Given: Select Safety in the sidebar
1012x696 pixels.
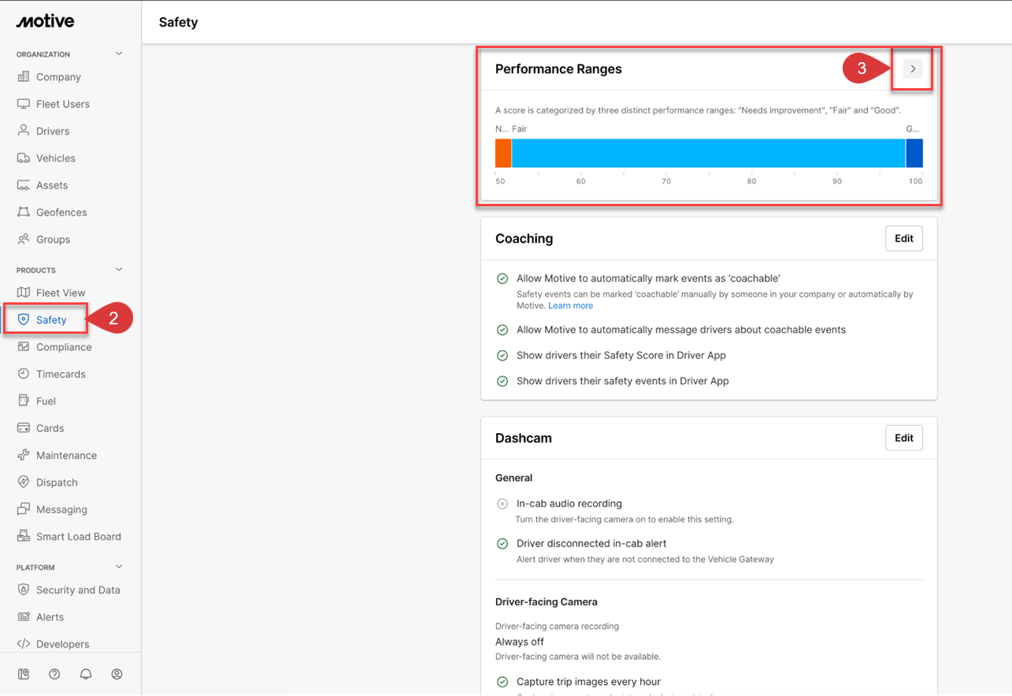Looking at the screenshot, I should coord(51,320).
